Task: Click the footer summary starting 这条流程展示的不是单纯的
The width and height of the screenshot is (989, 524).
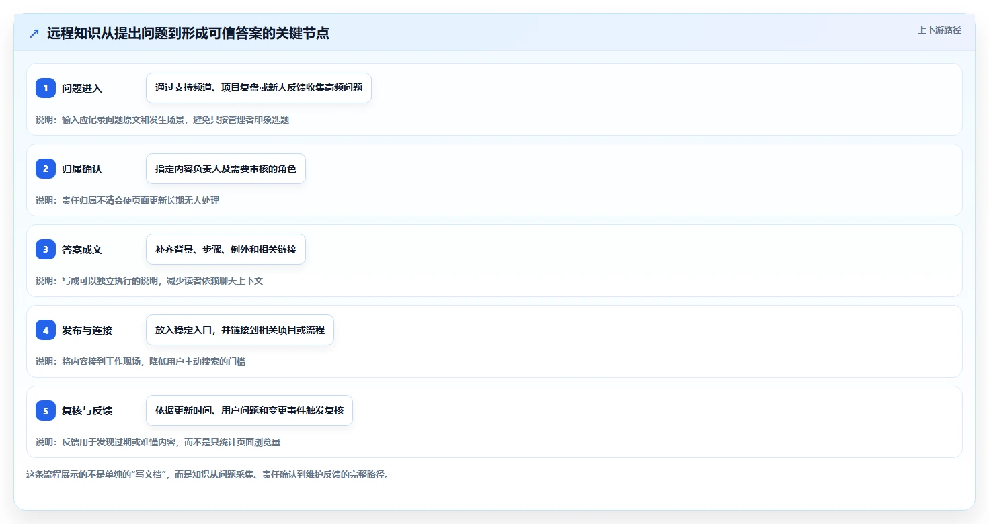Action: 208,474
